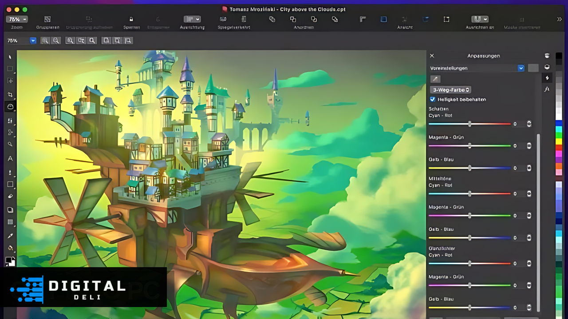This screenshot has width=568, height=319.
Task: Click the stepper for Schatten Magenta - Grün
Action: click(x=529, y=146)
